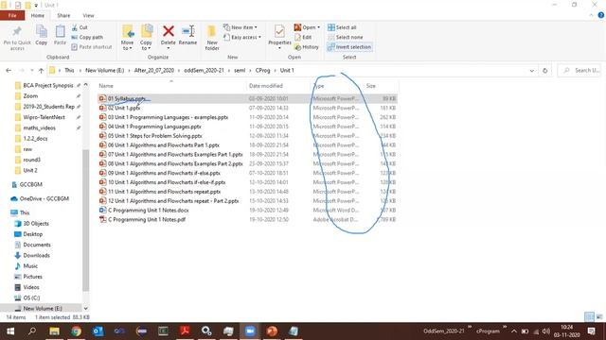Open Google Chrome from the taskbar
606x340 pixels.
point(76,331)
